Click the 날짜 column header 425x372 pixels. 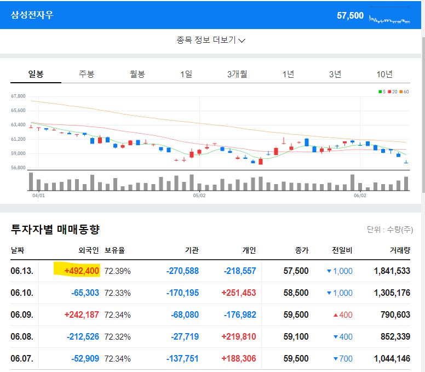pos(18,250)
